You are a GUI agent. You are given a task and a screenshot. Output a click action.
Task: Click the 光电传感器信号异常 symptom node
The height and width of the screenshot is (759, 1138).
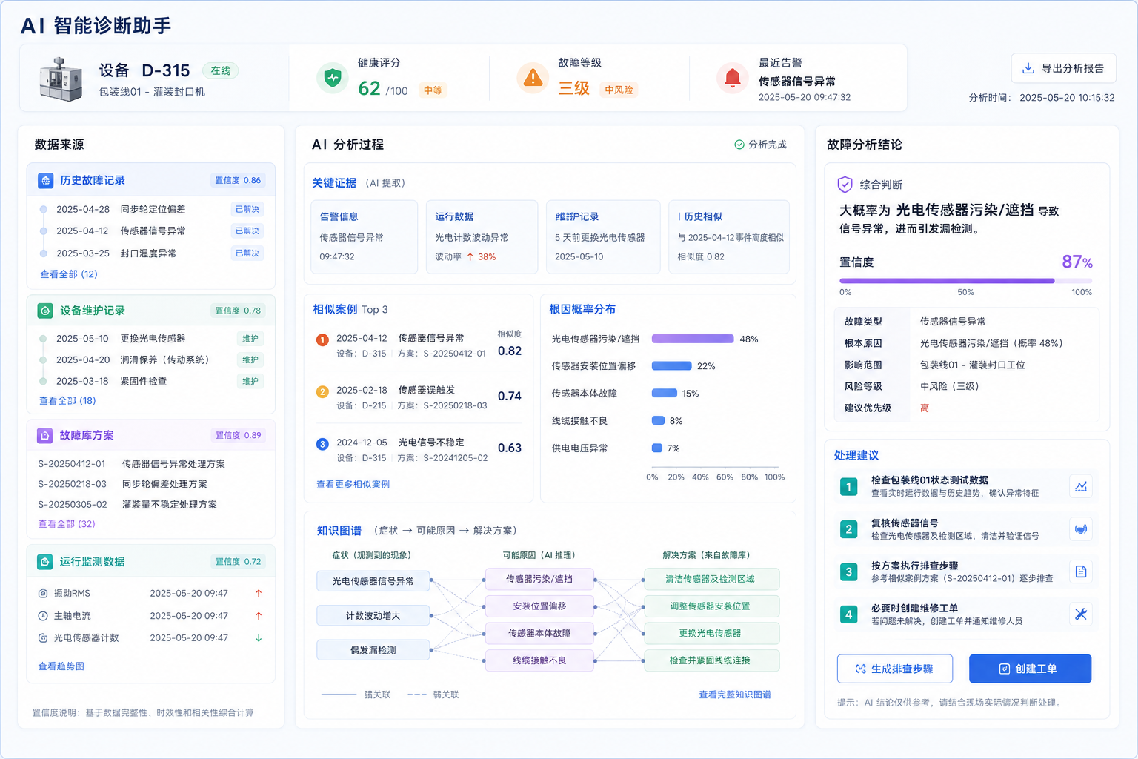pyautogui.click(x=373, y=581)
